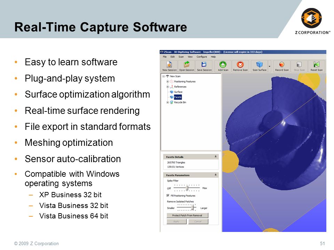This screenshot has height=250, width=334.
Task: Click the Surface cube icon in tree
Action: tap(172, 92)
